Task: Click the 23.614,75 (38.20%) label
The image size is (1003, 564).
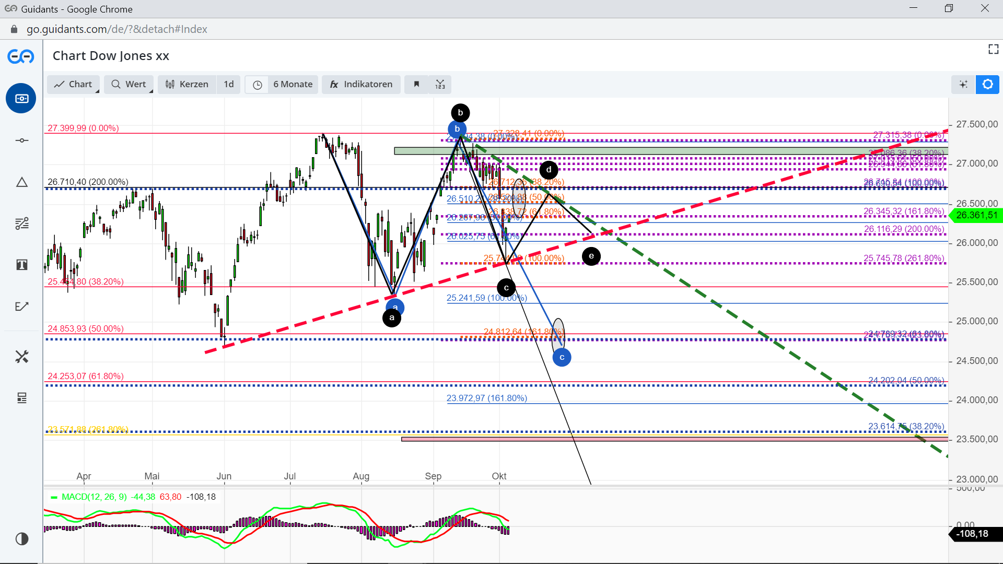Action: pyautogui.click(x=906, y=426)
